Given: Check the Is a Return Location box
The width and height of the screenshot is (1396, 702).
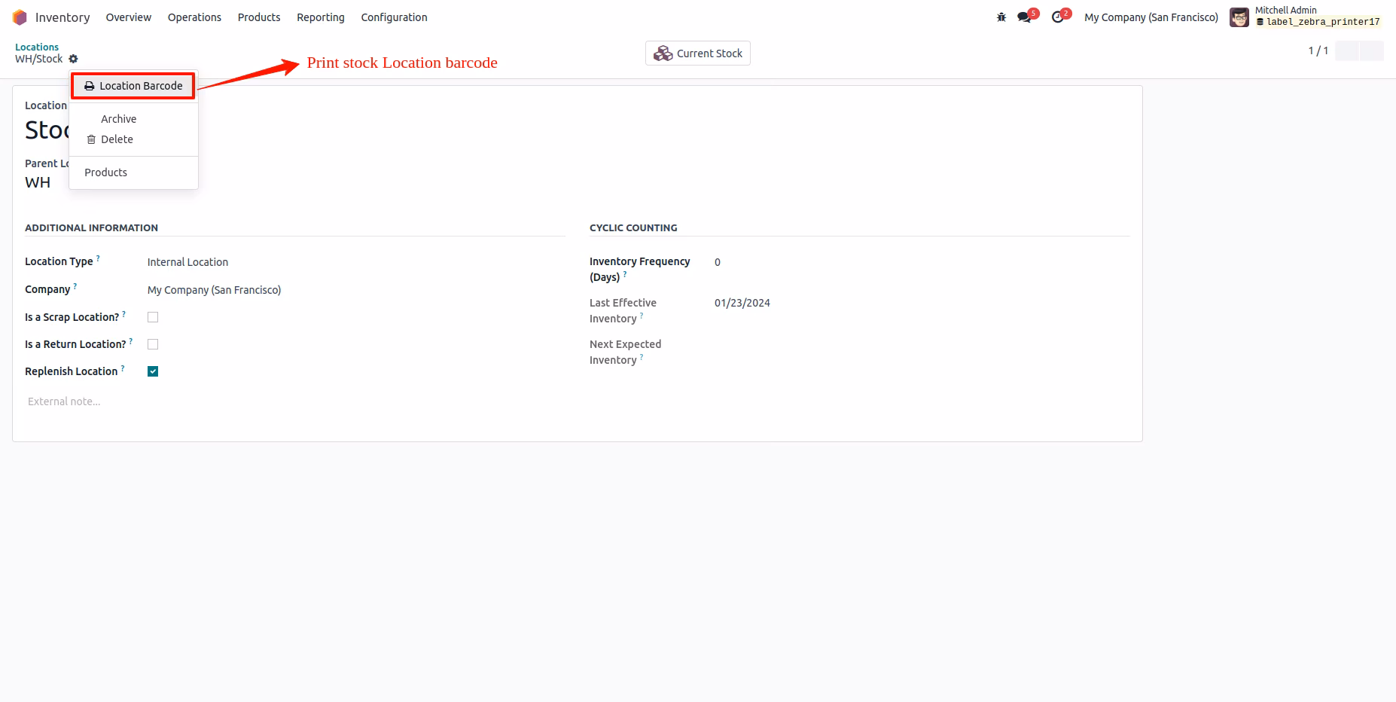Looking at the screenshot, I should tap(153, 344).
